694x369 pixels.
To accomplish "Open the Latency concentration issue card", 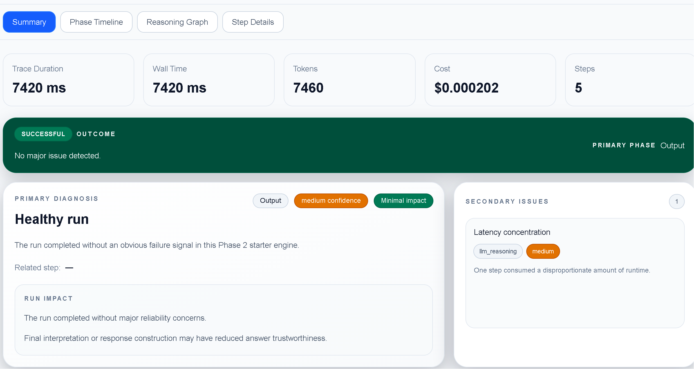I will coord(575,273).
